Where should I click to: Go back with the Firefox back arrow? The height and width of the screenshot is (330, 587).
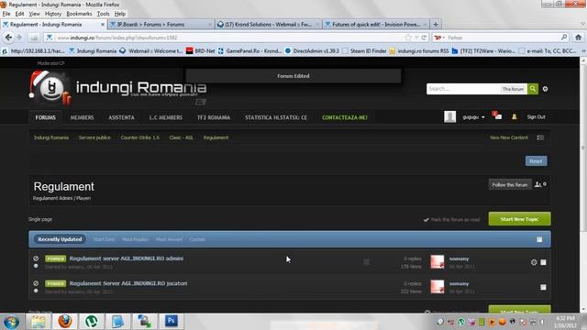[x=8, y=38]
